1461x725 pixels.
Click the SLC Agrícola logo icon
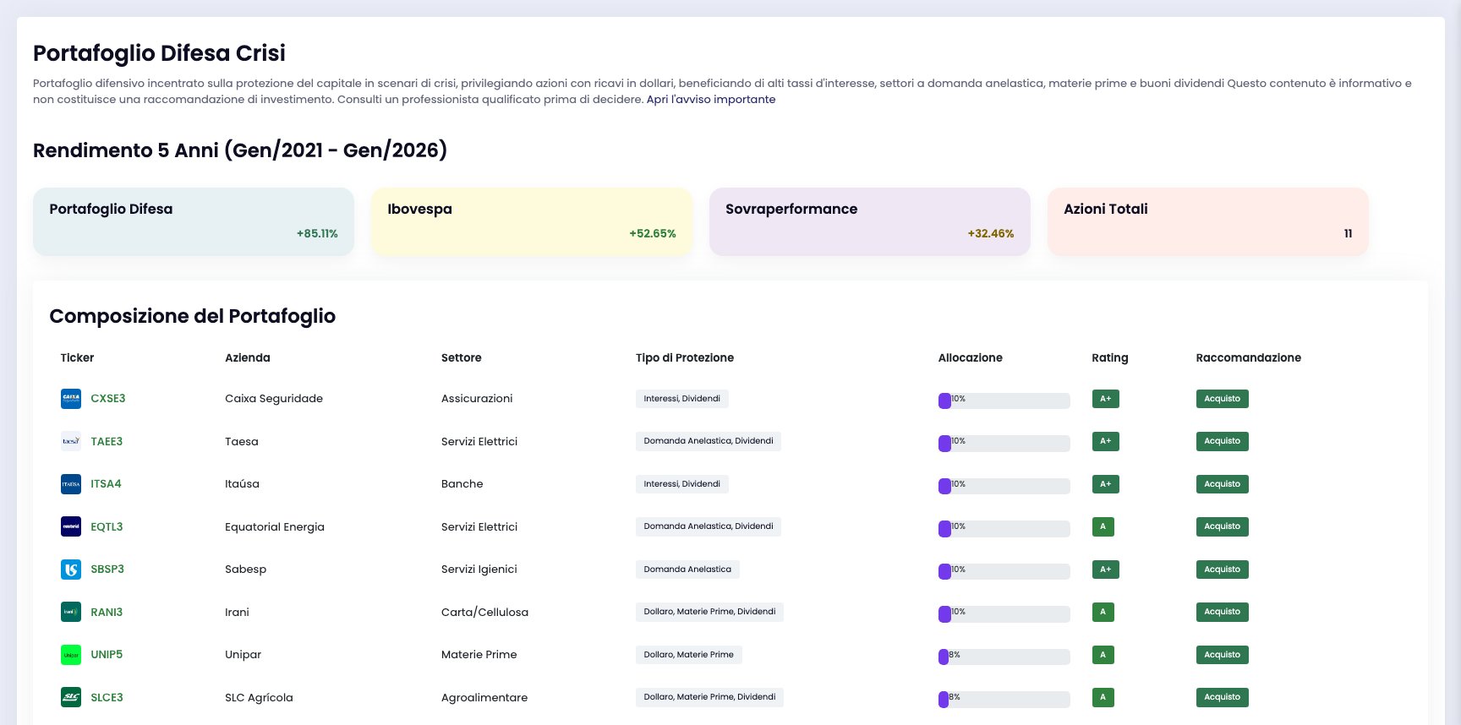click(x=71, y=697)
